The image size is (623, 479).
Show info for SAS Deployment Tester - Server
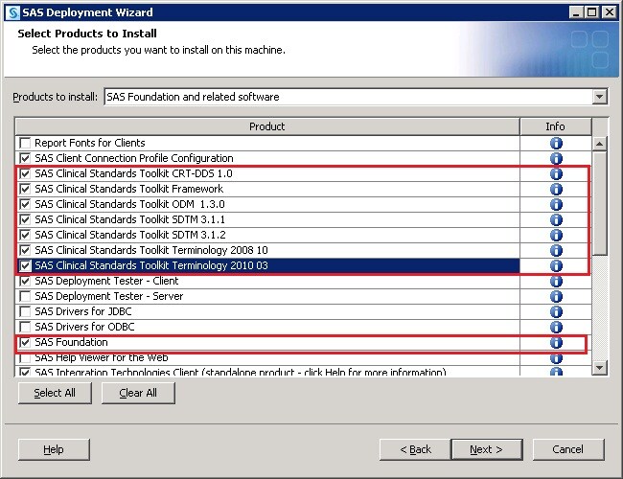tap(556, 296)
